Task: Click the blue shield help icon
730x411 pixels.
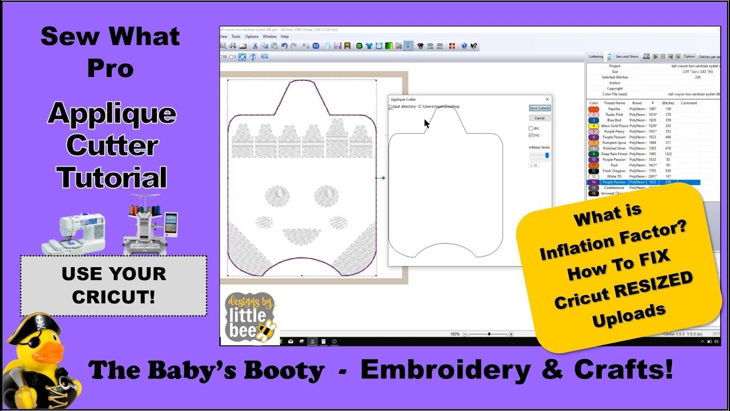Action: pyautogui.click(x=464, y=46)
